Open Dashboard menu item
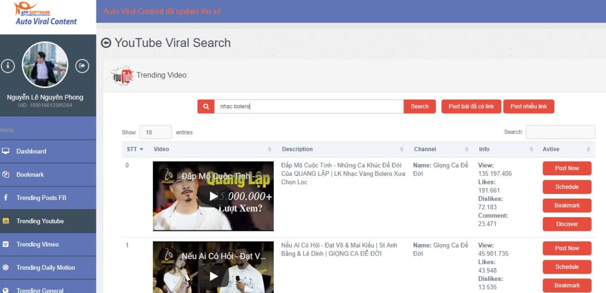 click(48, 151)
